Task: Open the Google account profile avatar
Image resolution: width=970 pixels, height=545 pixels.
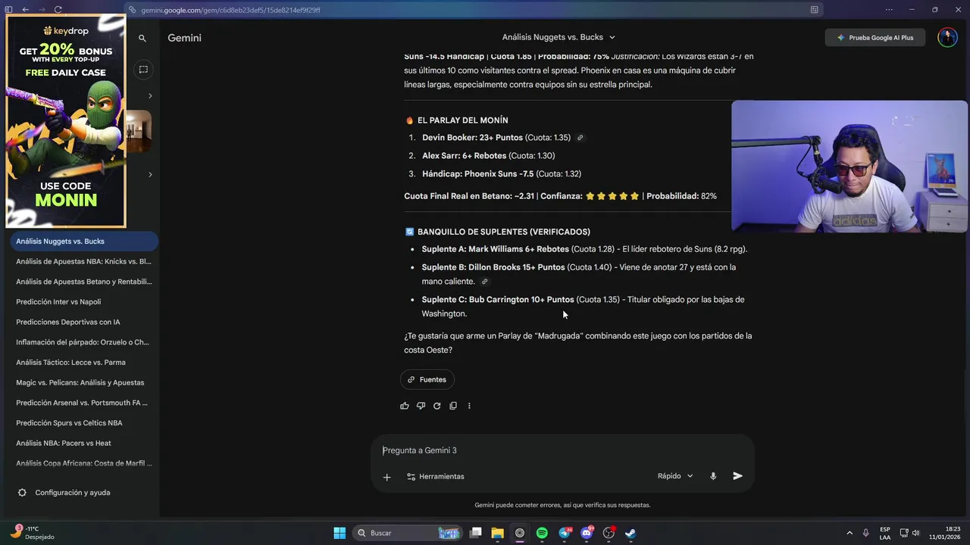Action: [947, 38]
